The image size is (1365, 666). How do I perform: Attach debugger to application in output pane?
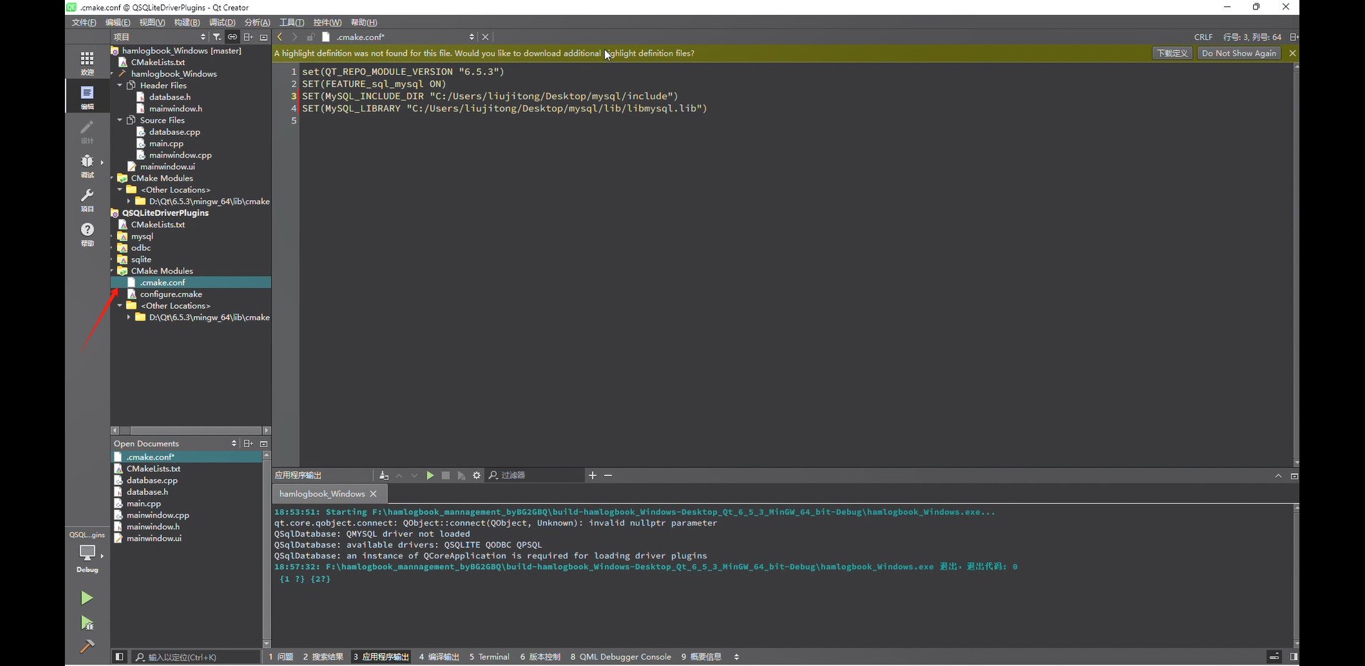point(461,475)
